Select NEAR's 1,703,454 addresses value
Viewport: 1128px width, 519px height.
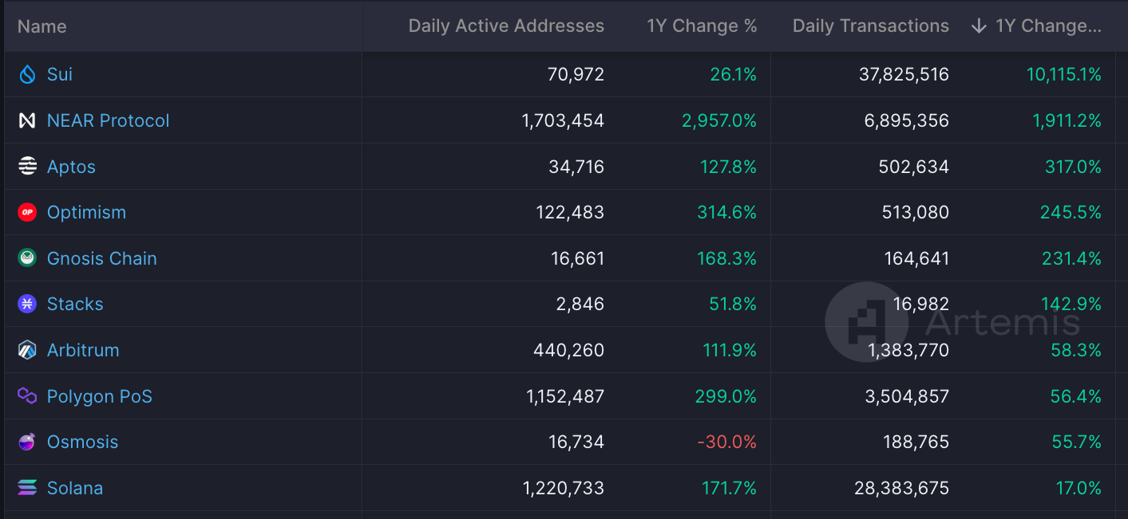(563, 120)
